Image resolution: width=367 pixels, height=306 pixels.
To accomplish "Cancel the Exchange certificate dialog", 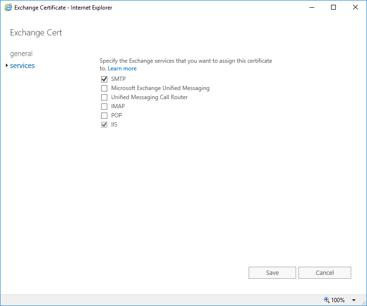I will coord(325,273).
